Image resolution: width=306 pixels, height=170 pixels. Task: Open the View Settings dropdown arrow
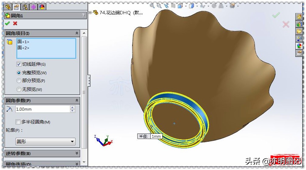click(x=238, y=6)
